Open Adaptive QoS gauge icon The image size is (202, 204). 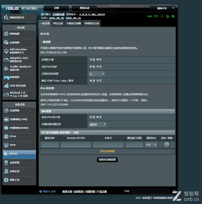tap(6, 59)
